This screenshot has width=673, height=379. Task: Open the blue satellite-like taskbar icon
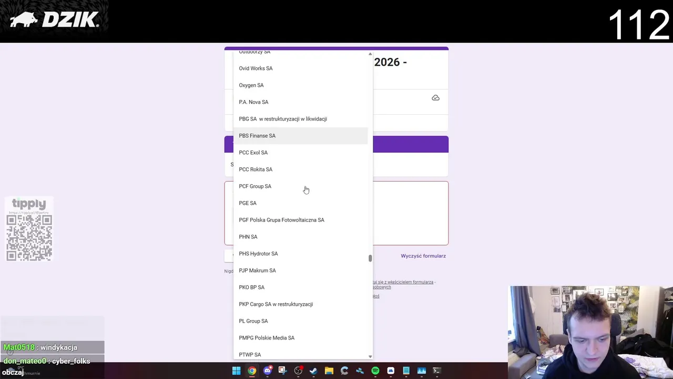(360, 371)
